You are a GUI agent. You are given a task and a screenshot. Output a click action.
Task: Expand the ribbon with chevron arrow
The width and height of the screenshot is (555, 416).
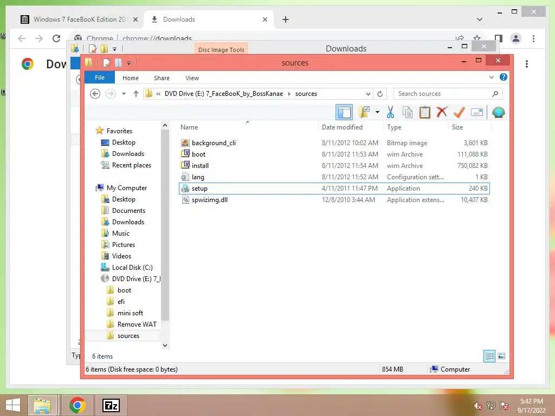point(491,77)
